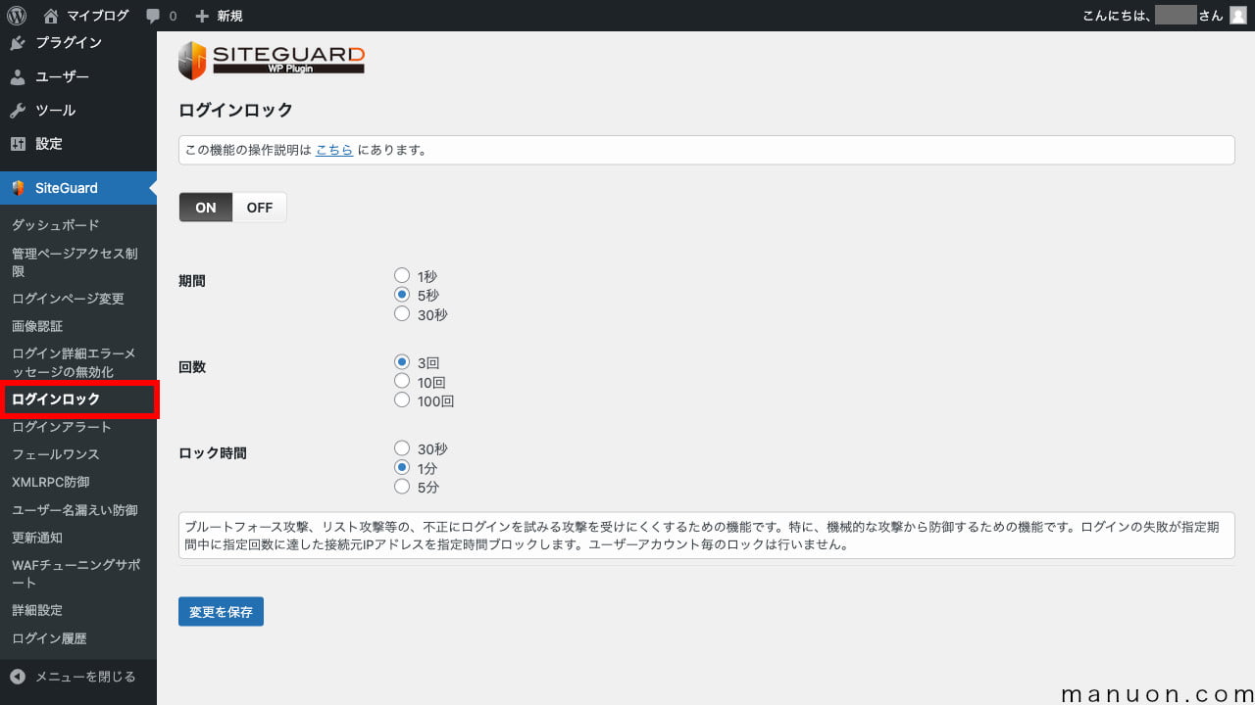Click the WordPress logo icon

16,16
